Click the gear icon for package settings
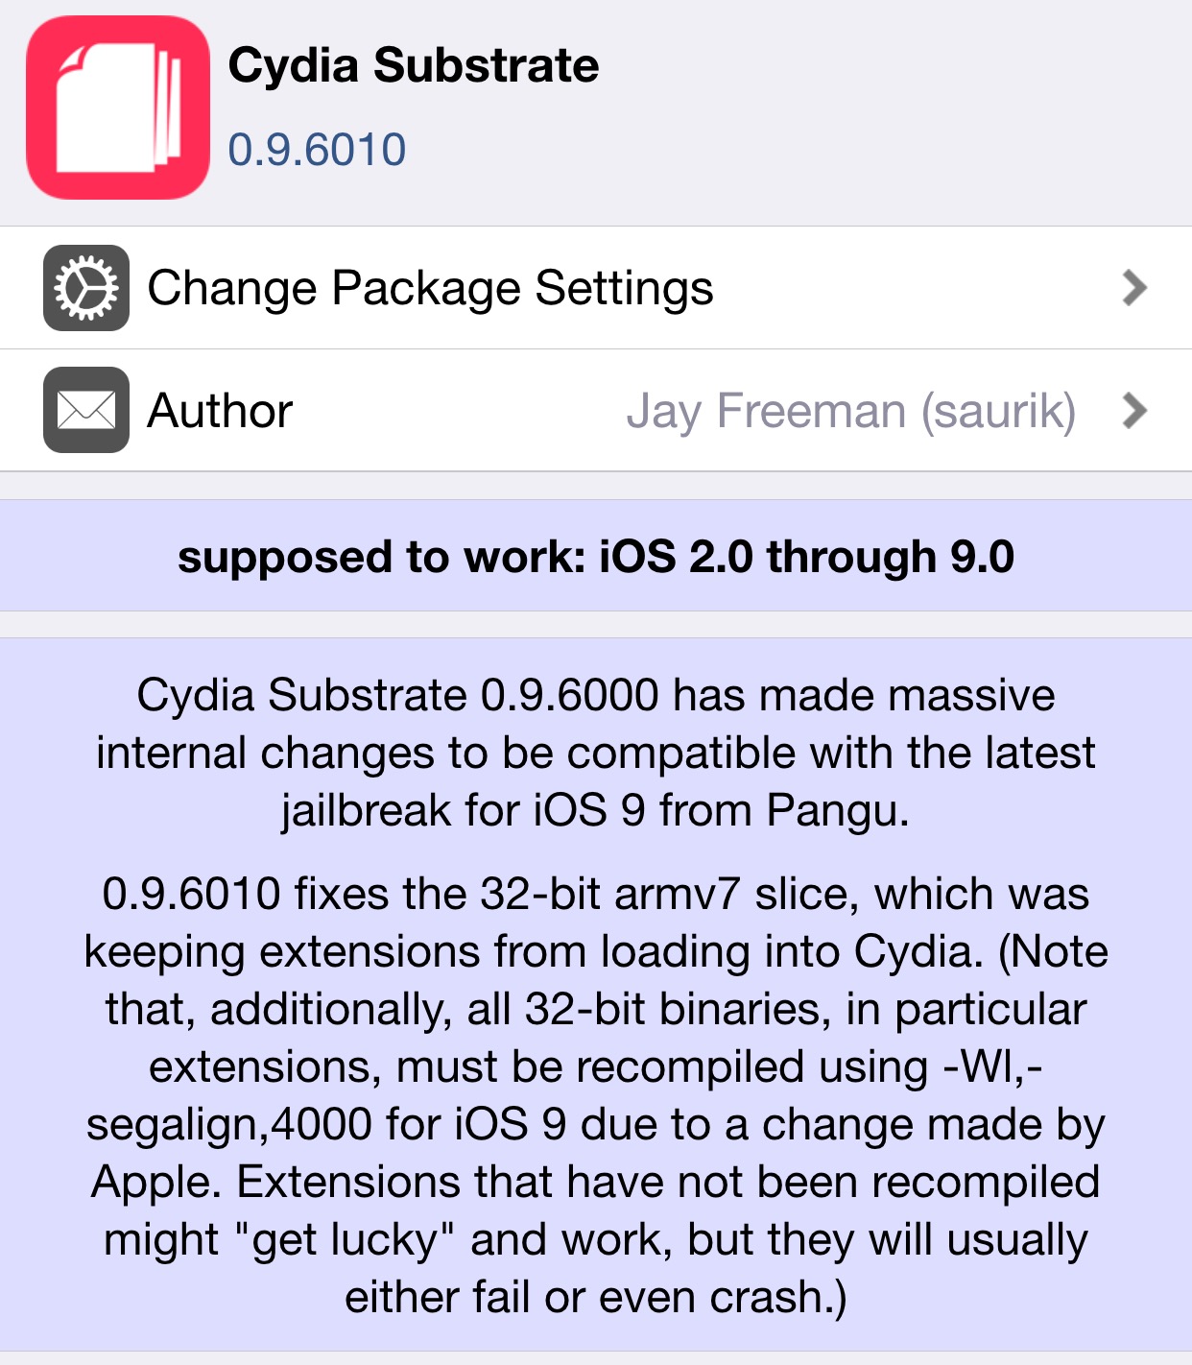This screenshot has width=1192, height=1365. click(x=86, y=288)
